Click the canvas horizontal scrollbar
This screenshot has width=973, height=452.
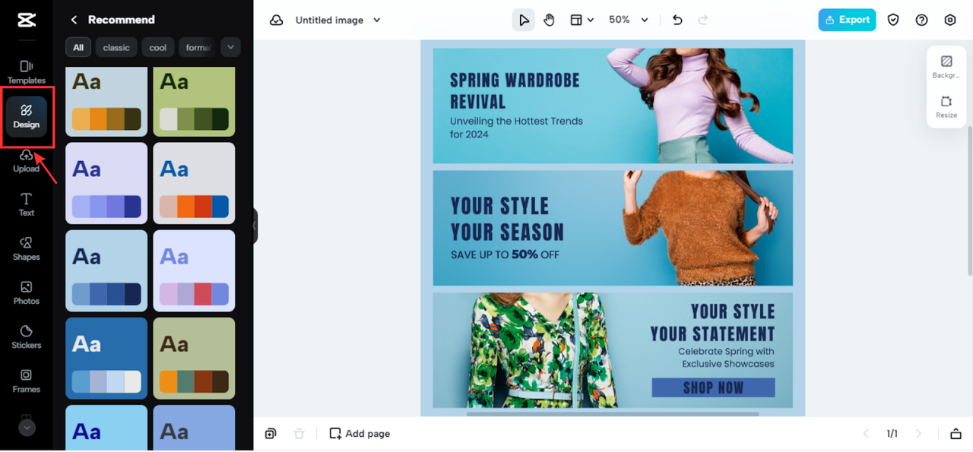[x=613, y=414]
